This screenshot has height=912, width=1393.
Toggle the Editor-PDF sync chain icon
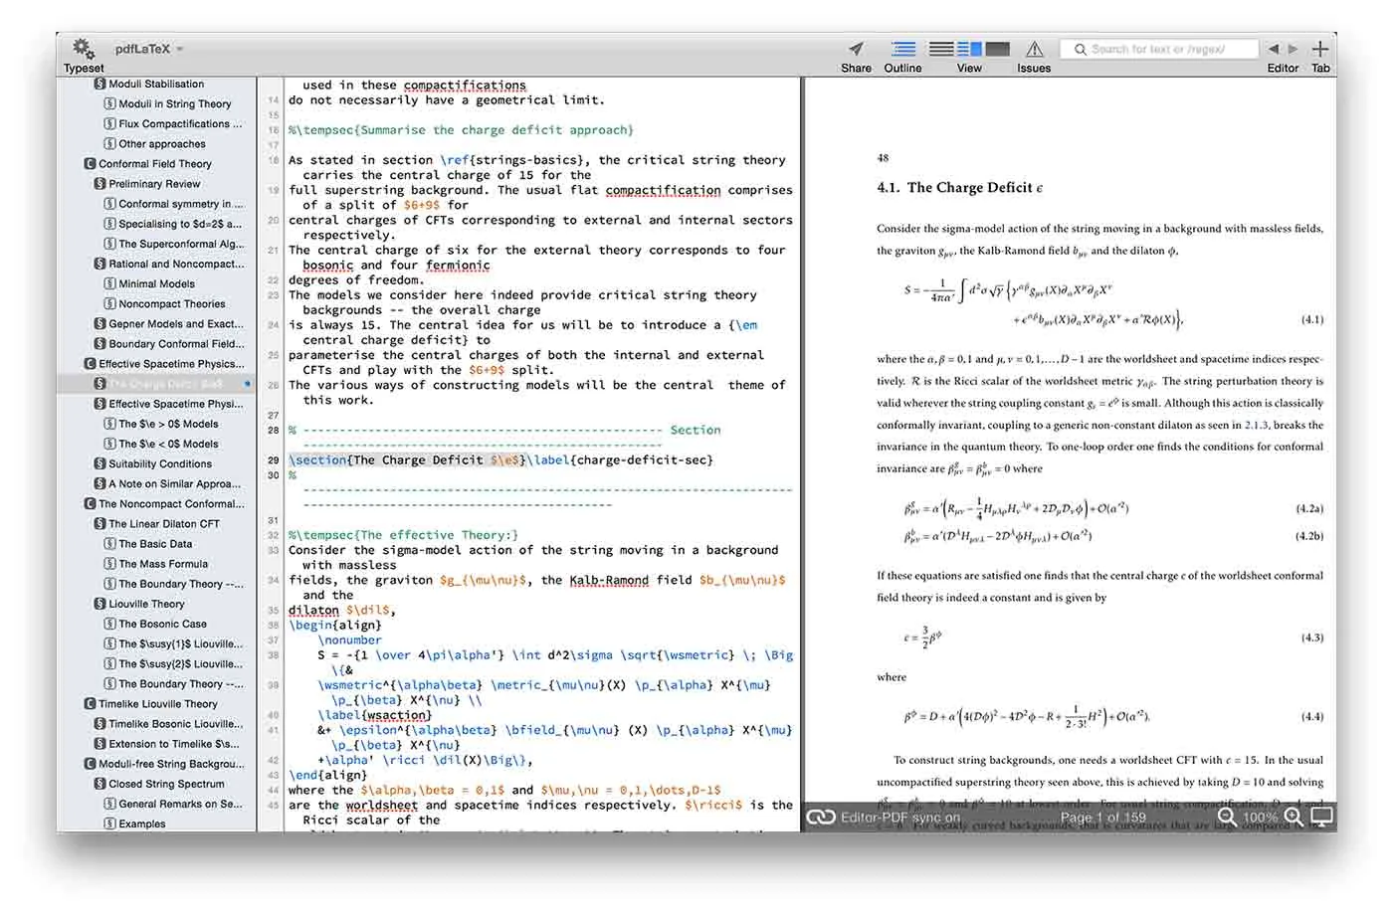pyautogui.click(x=821, y=817)
